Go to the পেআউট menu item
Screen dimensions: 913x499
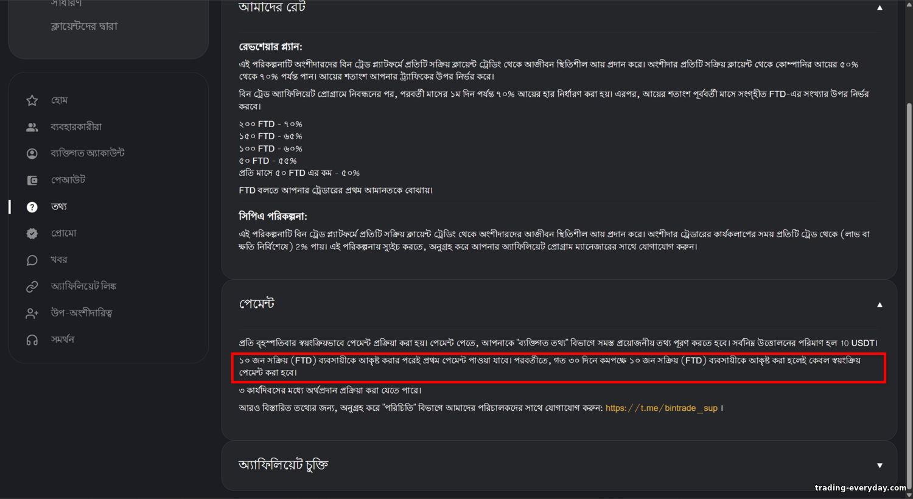pos(68,180)
